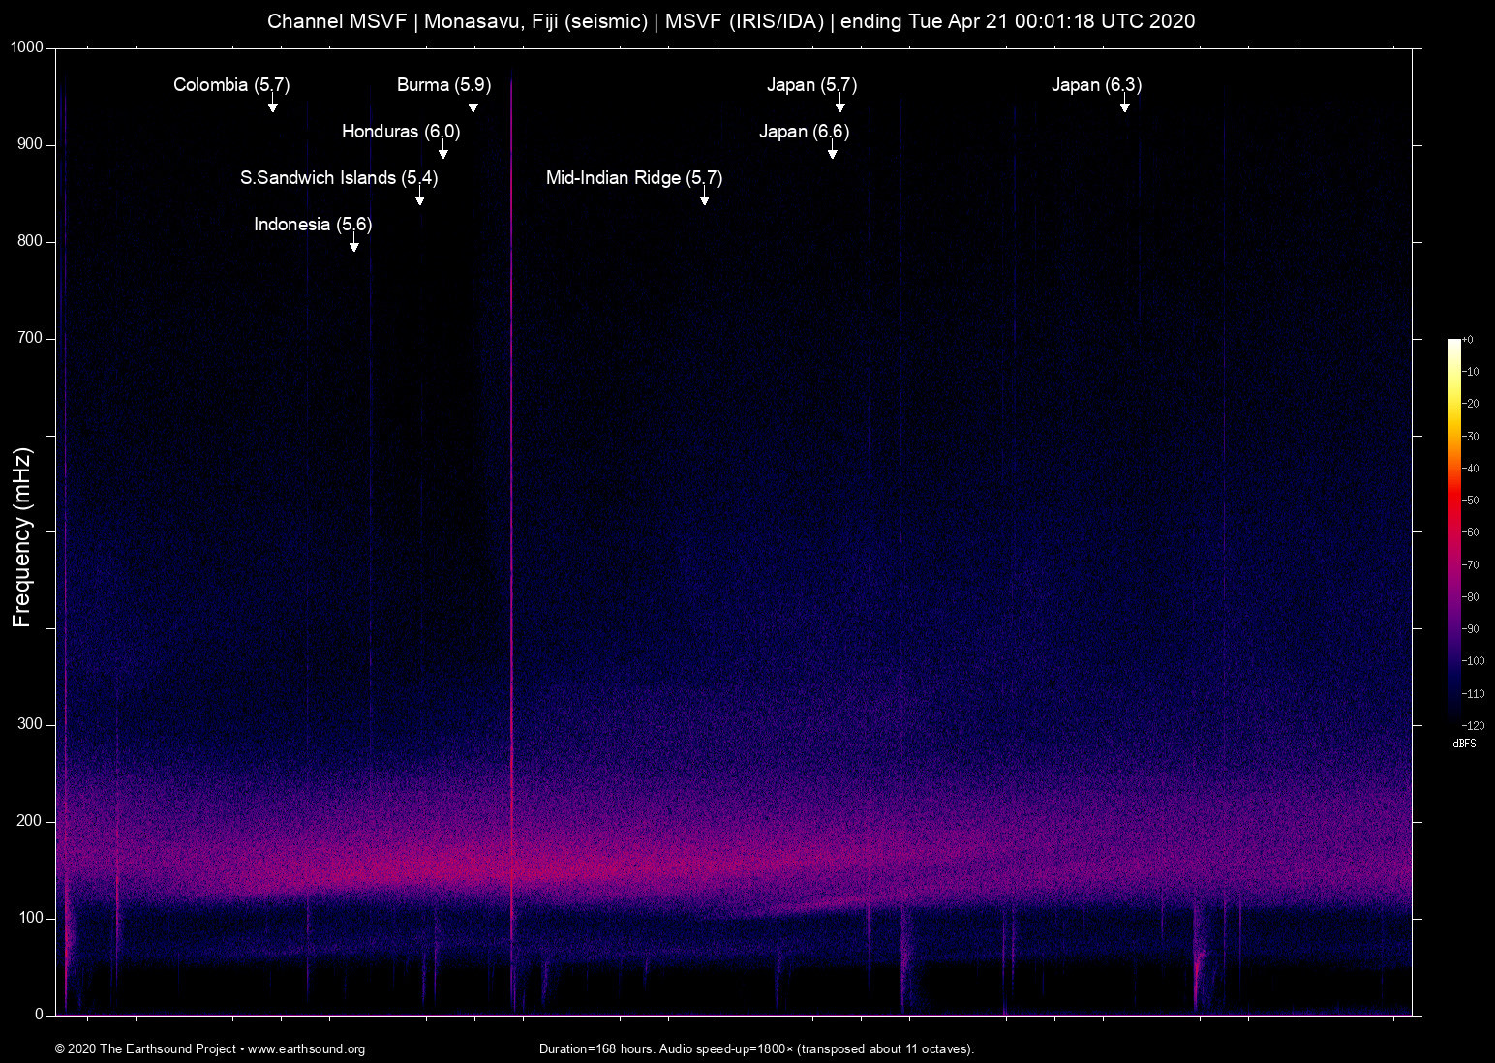This screenshot has width=1495, height=1063.
Task: Select the 300 frequency axis tick label
Action: [31, 724]
